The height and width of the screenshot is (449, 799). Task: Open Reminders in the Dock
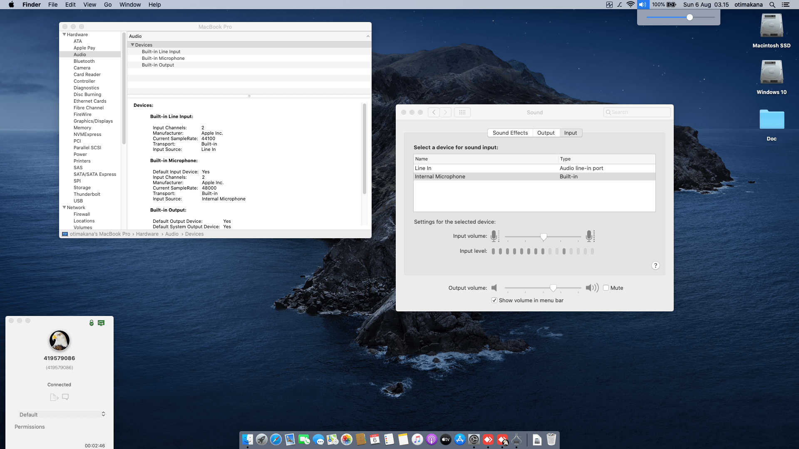[389, 439]
